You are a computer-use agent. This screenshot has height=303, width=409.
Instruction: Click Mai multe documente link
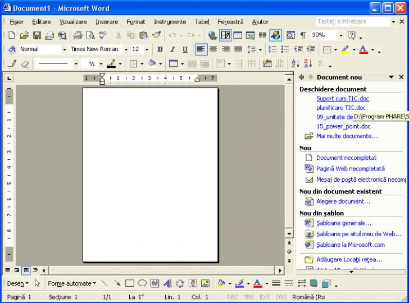347,136
